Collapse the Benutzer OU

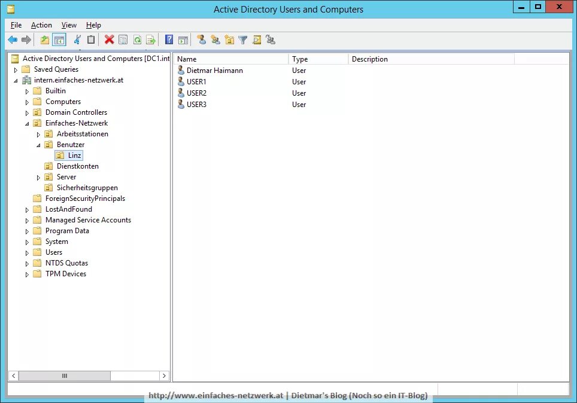click(x=38, y=145)
